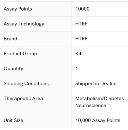The height and width of the screenshot is (130, 128).
Task: Select HTRF value in Brand row
Action: 81,39
